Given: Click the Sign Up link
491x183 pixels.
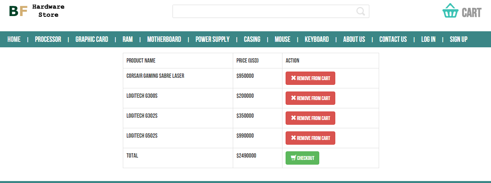Looking at the screenshot, I should tap(459, 39).
